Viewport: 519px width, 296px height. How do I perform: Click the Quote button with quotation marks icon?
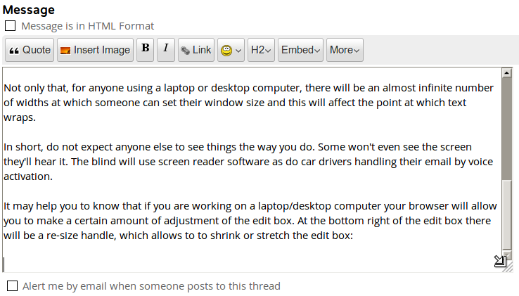[30, 50]
